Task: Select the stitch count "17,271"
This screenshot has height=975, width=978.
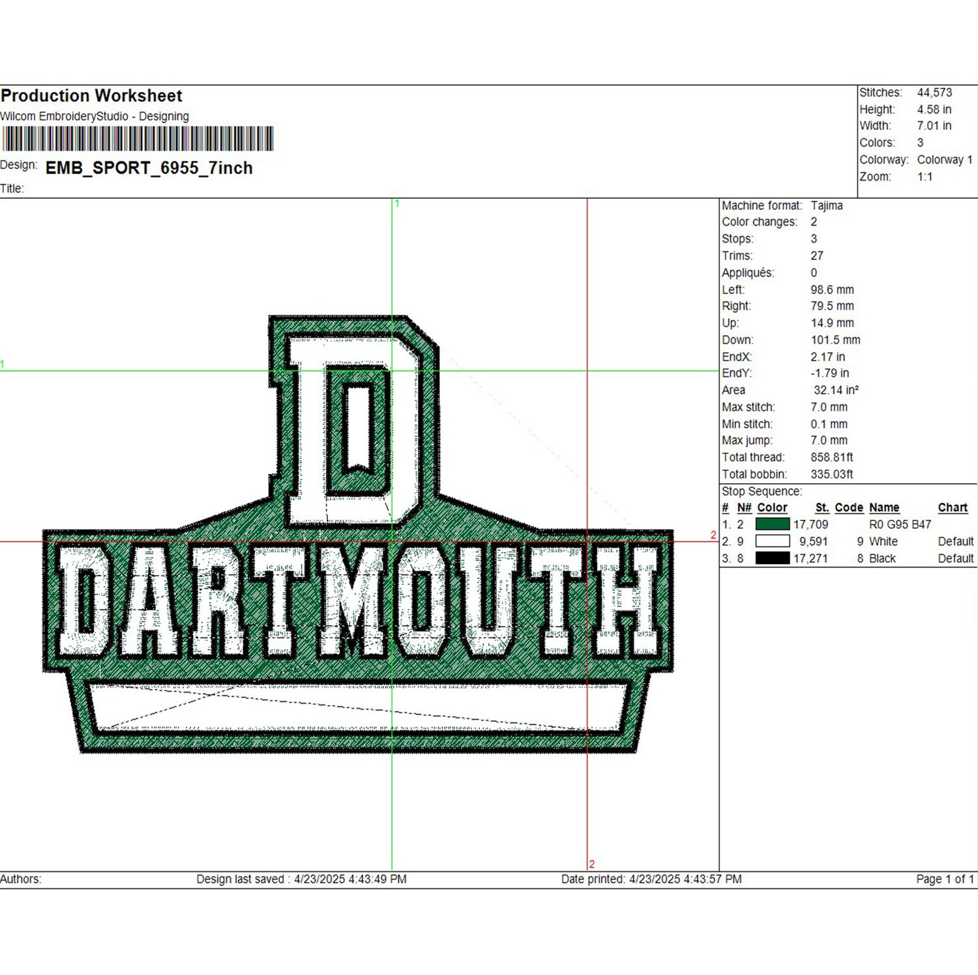Action: pyautogui.click(x=811, y=558)
